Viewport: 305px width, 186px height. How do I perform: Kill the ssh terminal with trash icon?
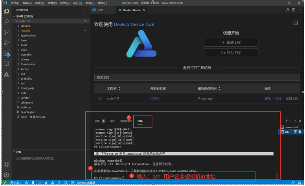(300, 132)
